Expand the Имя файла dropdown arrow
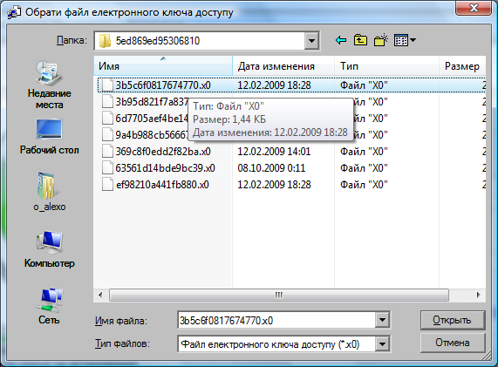Viewport: 498px width, 367px height. click(382, 320)
